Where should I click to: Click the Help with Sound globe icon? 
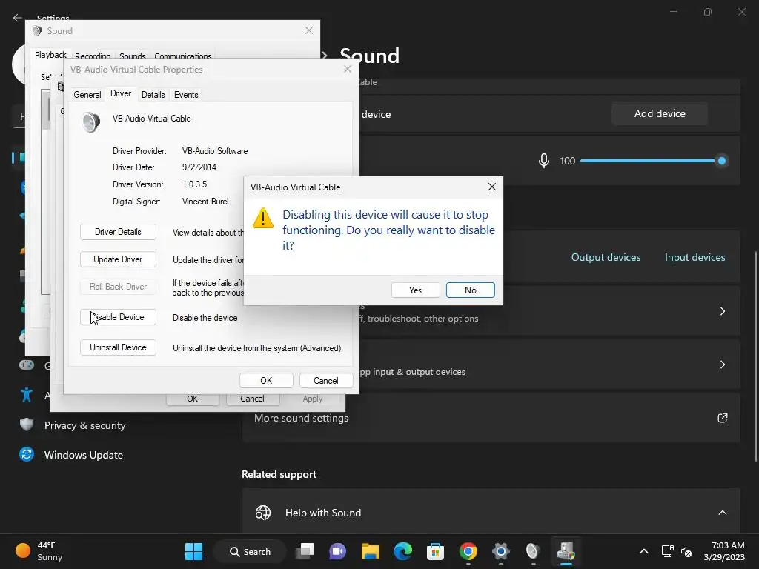pyautogui.click(x=263, y=513)
